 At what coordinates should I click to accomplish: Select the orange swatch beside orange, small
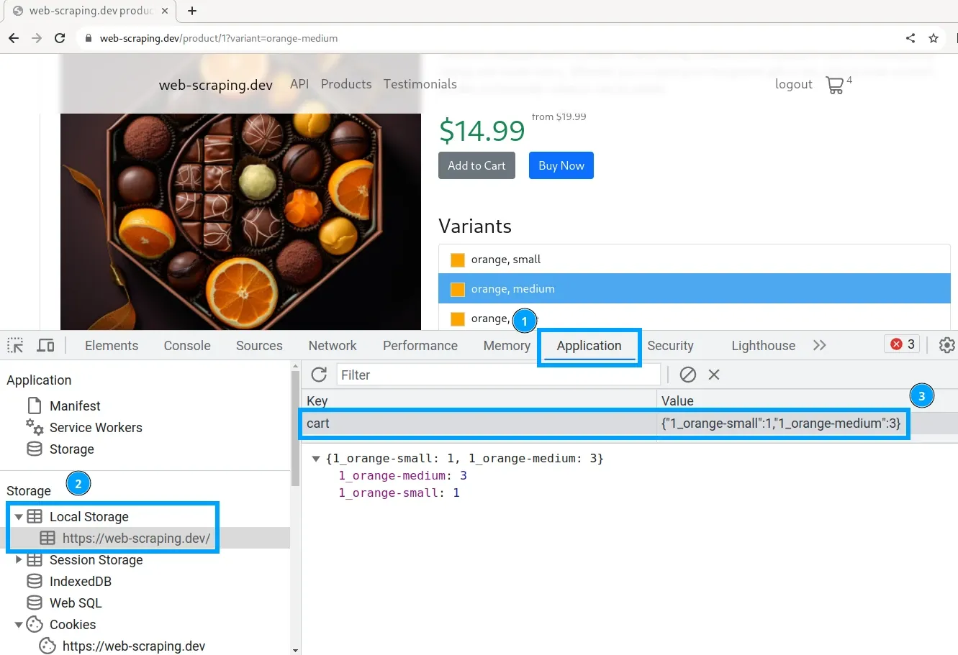pos(457,259)
